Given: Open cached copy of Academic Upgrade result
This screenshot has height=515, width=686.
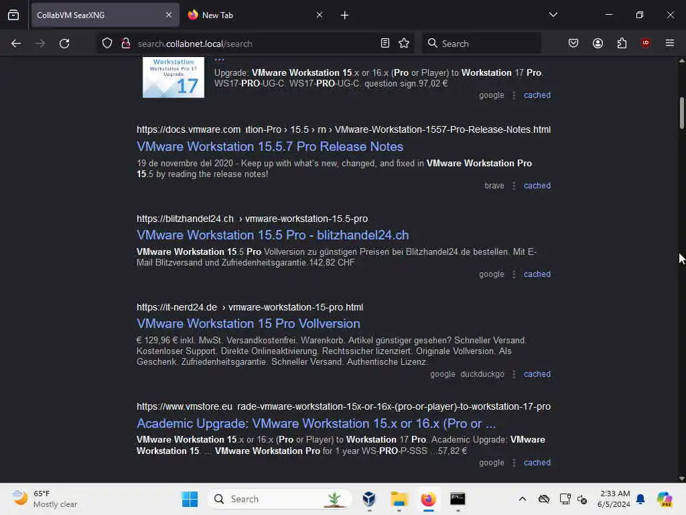Looking at the screenshot, I should click(537, 463).
